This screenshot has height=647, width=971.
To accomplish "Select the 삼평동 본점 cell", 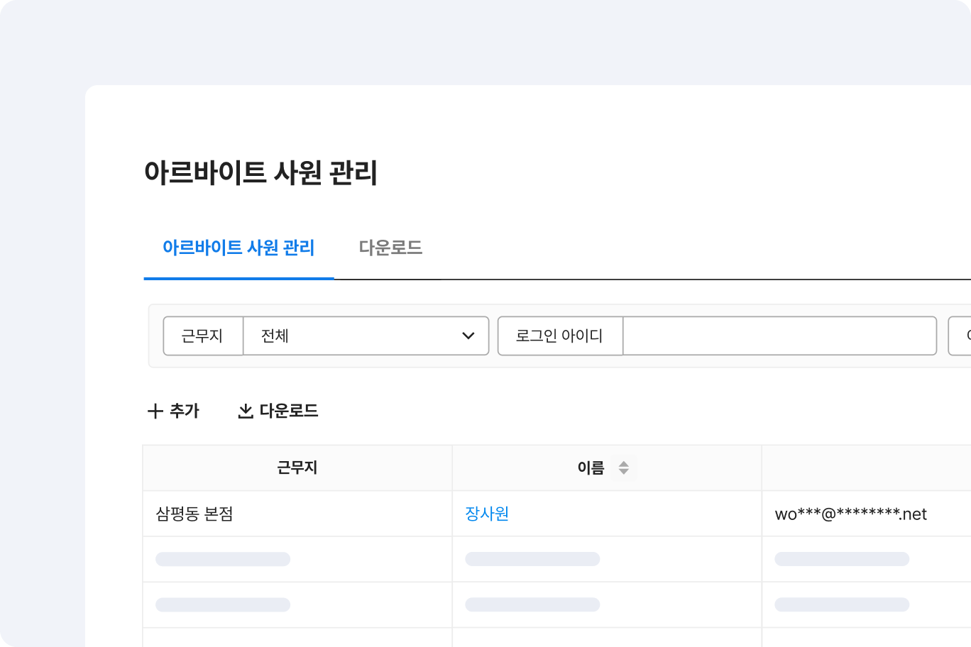I will [x=194, y=514].
